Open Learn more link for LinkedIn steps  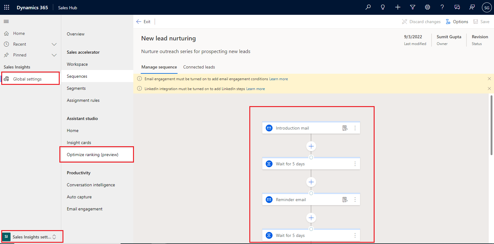tap(256, 89)
